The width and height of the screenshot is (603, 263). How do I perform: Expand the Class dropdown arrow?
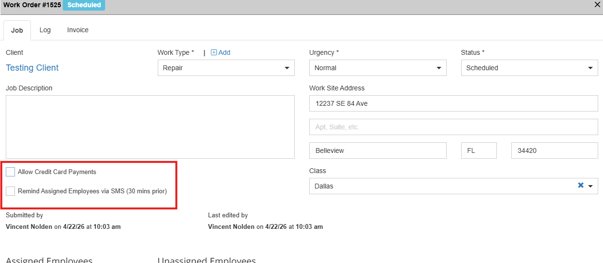click(x=590, y=186)
